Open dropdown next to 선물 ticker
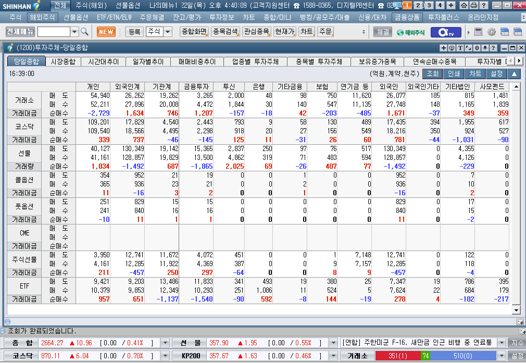 coord(333,343)
